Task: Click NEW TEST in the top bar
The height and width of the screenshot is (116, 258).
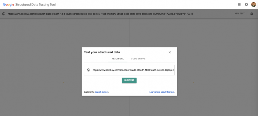Action: pos(240,14)
